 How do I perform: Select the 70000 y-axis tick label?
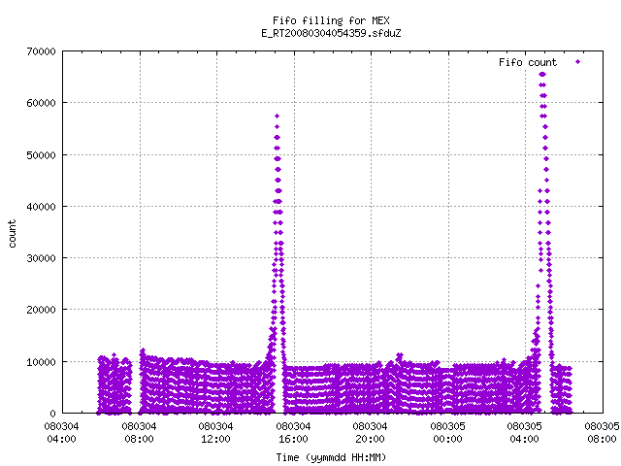click(41, 51)
